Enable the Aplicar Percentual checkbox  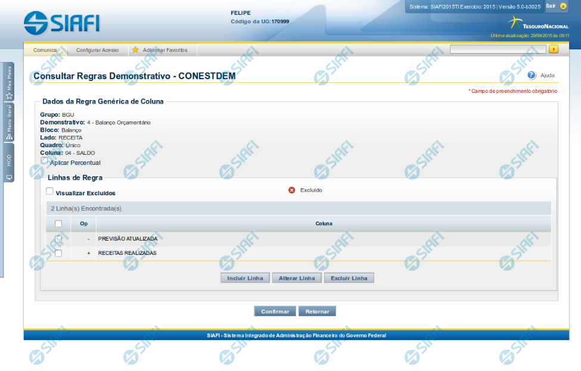click(45, 161)
